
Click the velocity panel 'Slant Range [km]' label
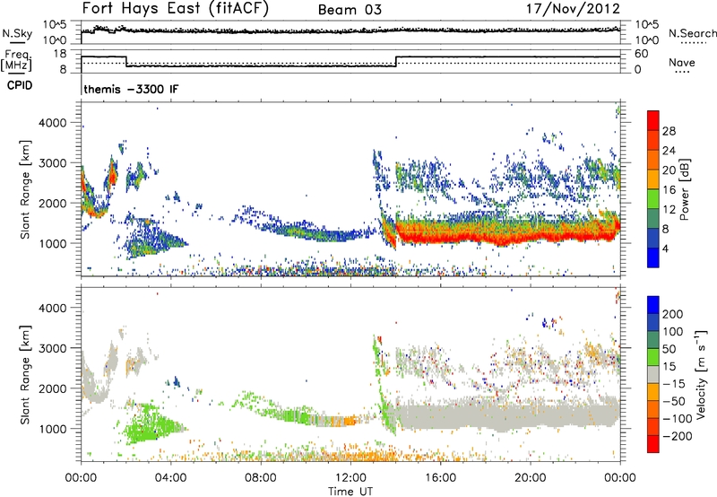coord(25,374)
